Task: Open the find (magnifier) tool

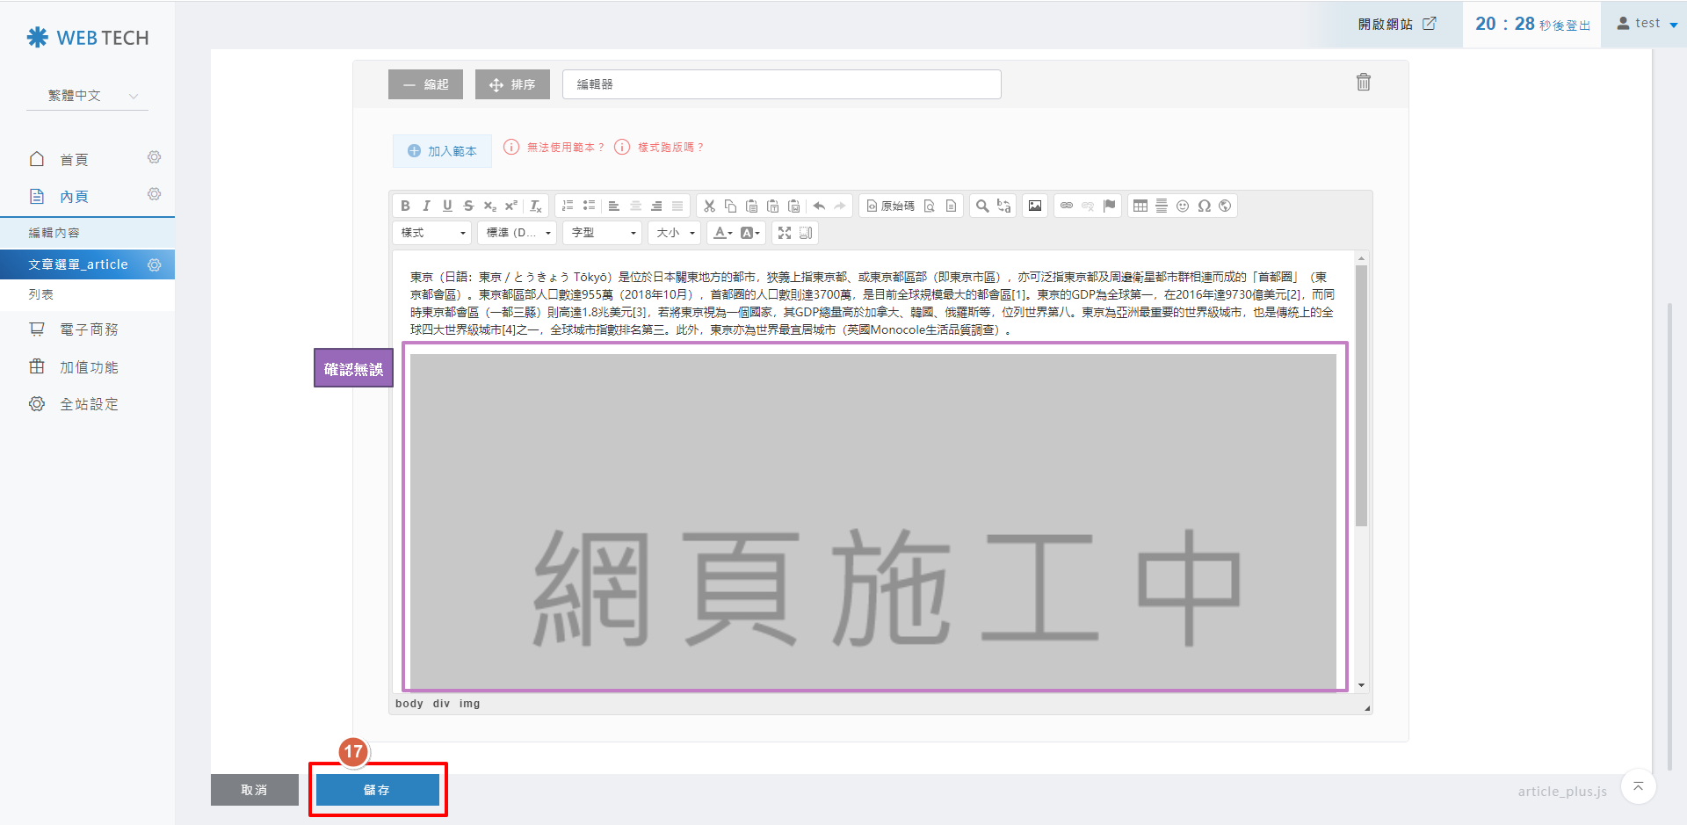Action: coord(982,206)
